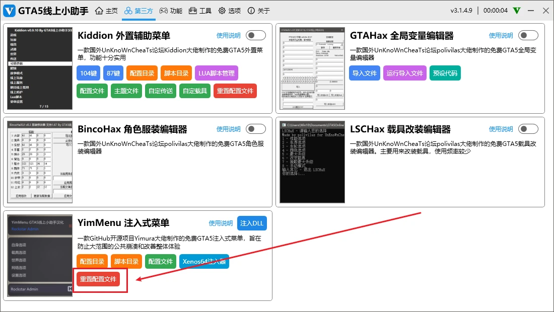554x312 pixels.
Task: Click the blue V logo in the title bar
Action: pos(9,10)
